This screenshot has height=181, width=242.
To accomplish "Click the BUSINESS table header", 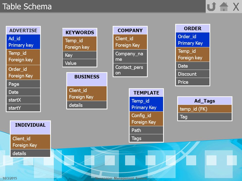I will (87, 79).
